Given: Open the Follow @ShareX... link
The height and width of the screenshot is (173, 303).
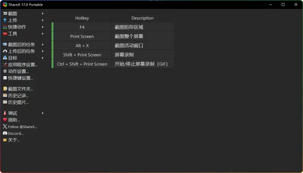Looking at the screenshot, I should (x=22, y=127).
